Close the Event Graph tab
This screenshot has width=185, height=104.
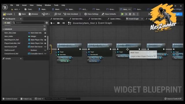point(142,19)
